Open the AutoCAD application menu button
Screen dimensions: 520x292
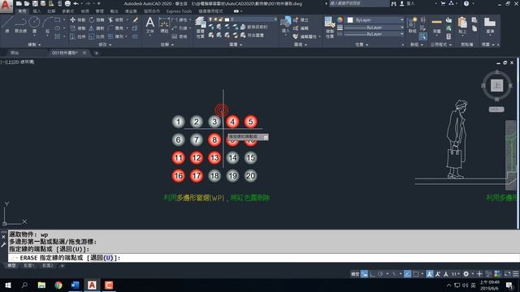tap(6, 6)
